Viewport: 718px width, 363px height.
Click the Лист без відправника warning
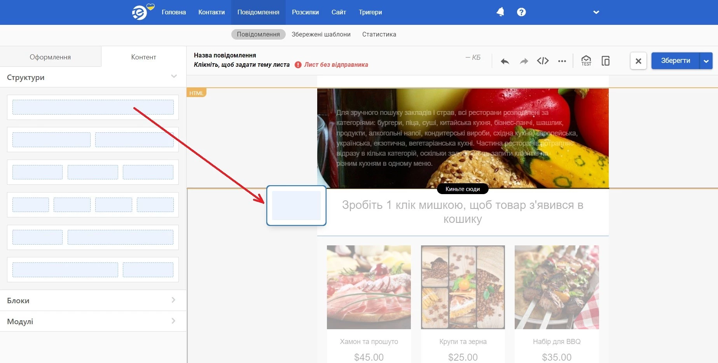pyautogui.click(x=336, y=65)
